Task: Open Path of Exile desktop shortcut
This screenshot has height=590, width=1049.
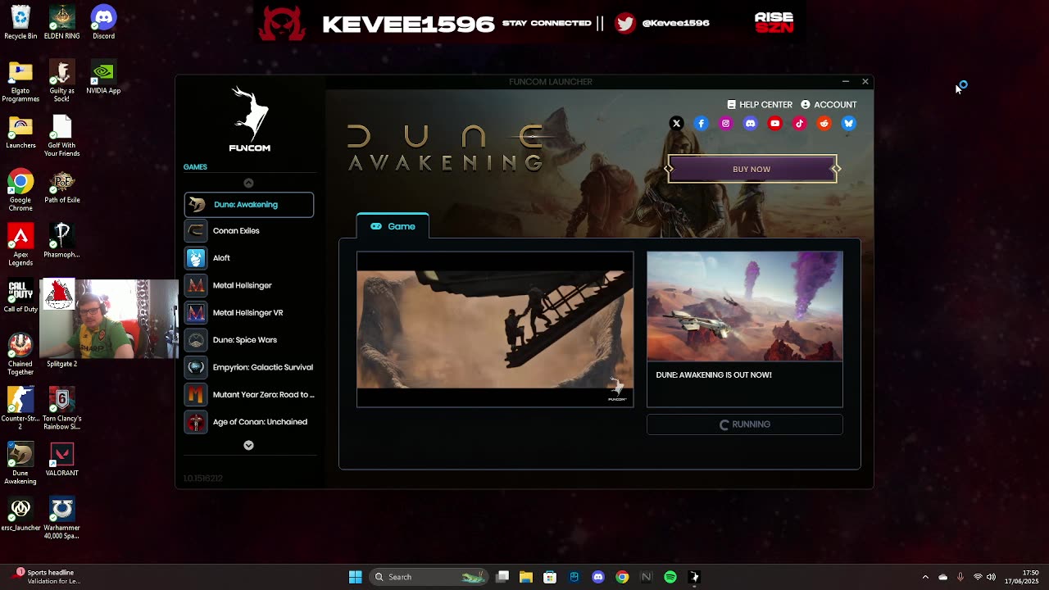Action: [x=61, y=187]
